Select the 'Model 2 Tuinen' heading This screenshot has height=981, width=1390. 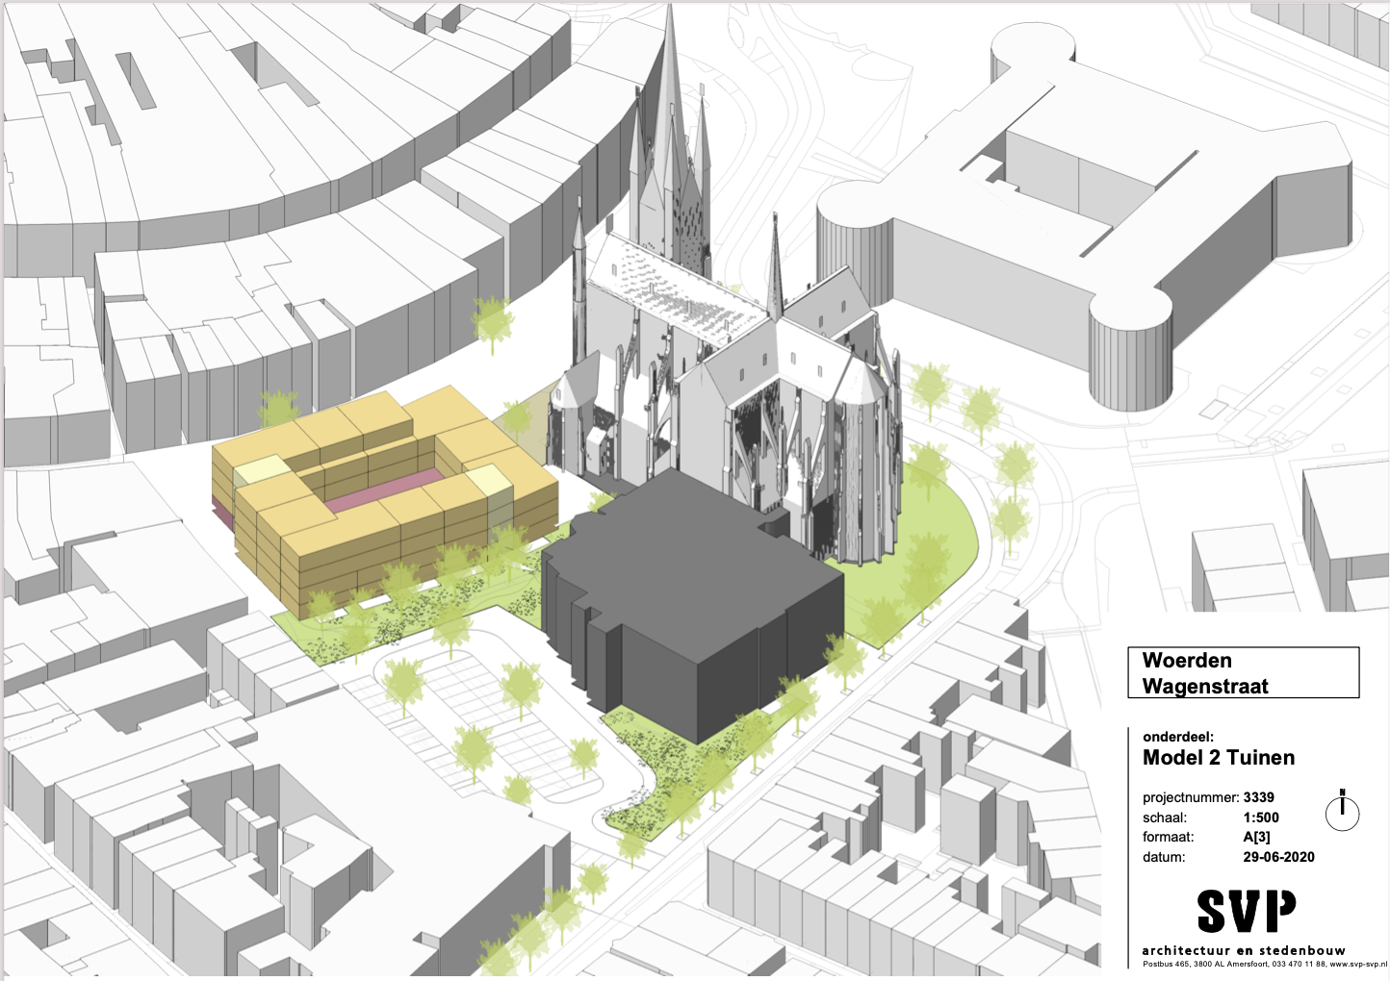click(x=1219, y=757)
